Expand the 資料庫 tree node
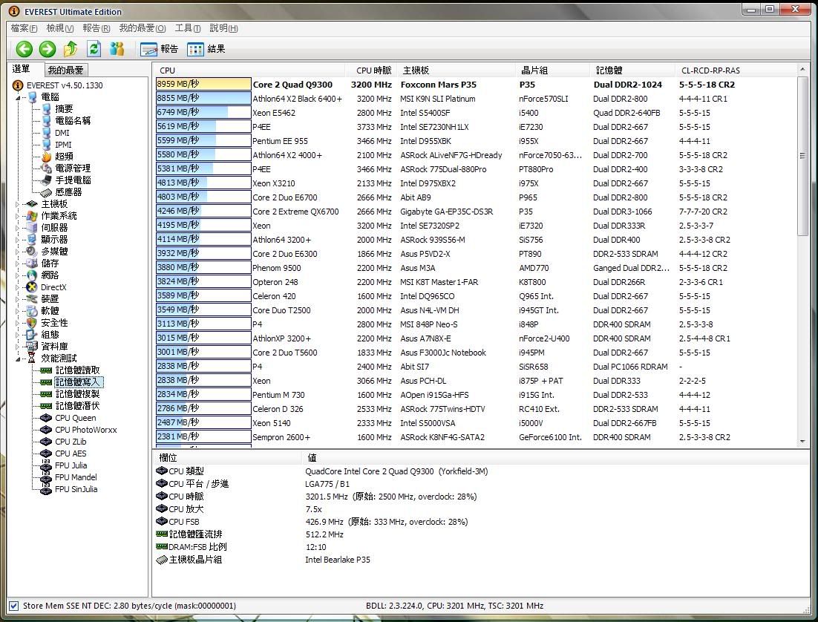This screenshot has width=818, height=622. [18, 347]
